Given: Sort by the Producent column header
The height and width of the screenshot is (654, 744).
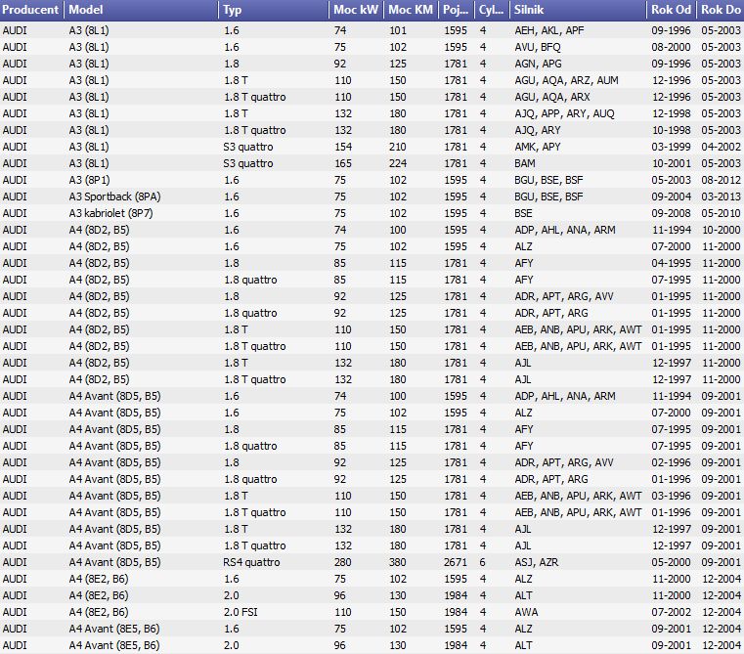Looking at the screenshot, I should pos(32,10).
